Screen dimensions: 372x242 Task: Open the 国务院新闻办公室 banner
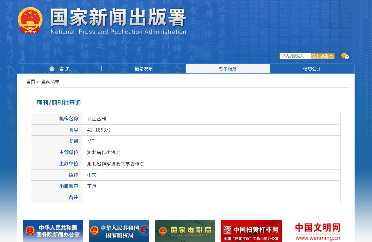click(x=53, y=231)
